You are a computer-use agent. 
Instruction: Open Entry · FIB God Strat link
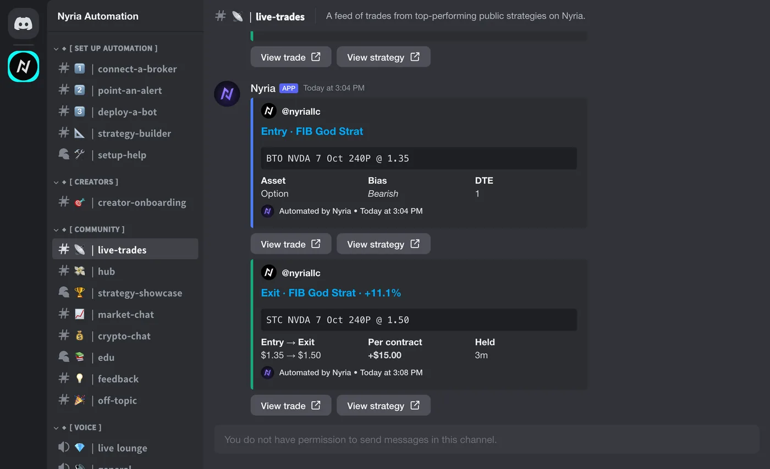click(x=312, y=131)
